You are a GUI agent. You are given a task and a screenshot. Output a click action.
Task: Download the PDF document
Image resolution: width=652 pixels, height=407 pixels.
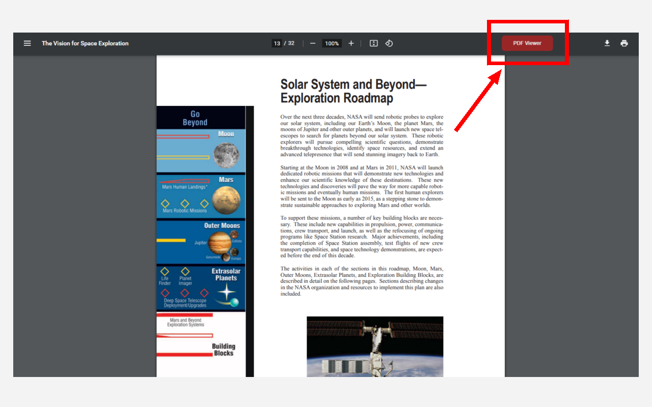(607, 43)
